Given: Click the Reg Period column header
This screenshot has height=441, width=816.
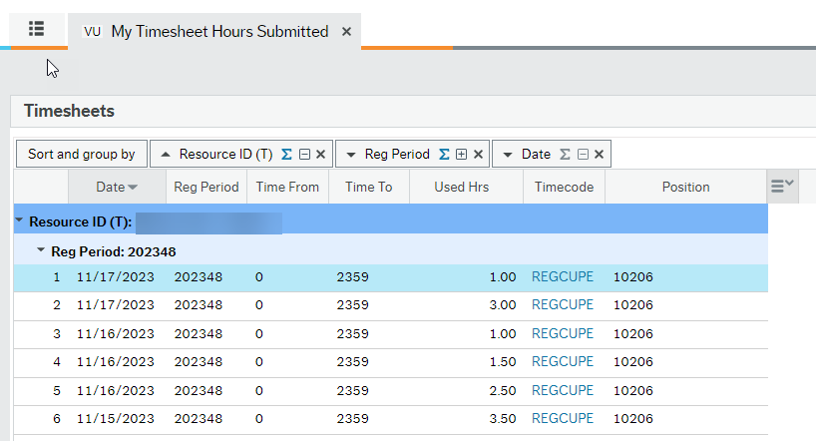Looking at the screenshot, I should [206, 187].
